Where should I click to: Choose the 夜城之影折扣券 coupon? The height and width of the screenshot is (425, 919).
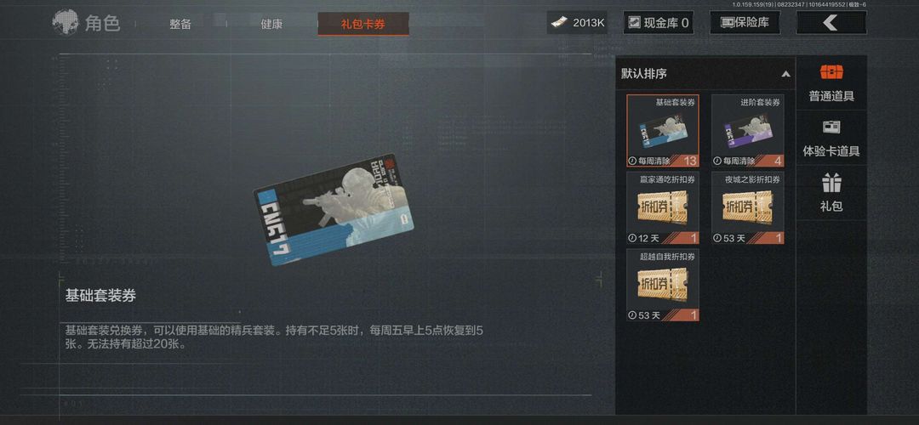tap(747, 207)
